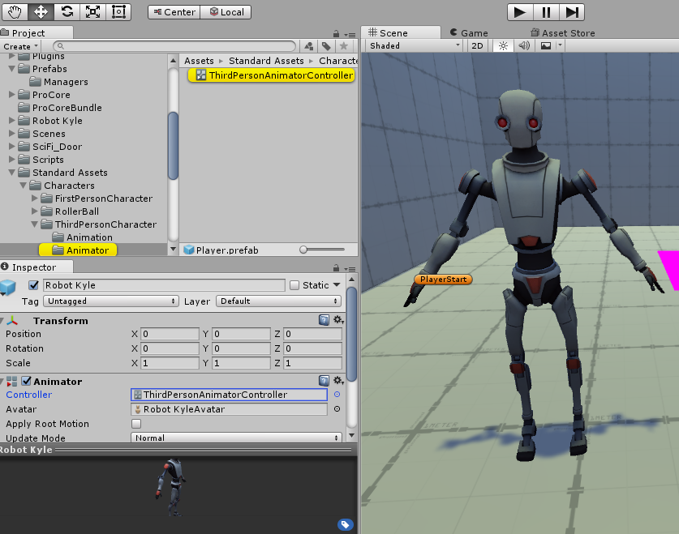679x534 pixels.
Task: Open the Static options dropdown arrow
Action: click(x=337, y=285)
